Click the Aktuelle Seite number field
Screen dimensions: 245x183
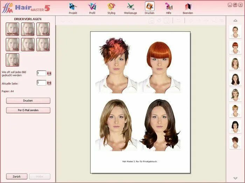[41, 83]
